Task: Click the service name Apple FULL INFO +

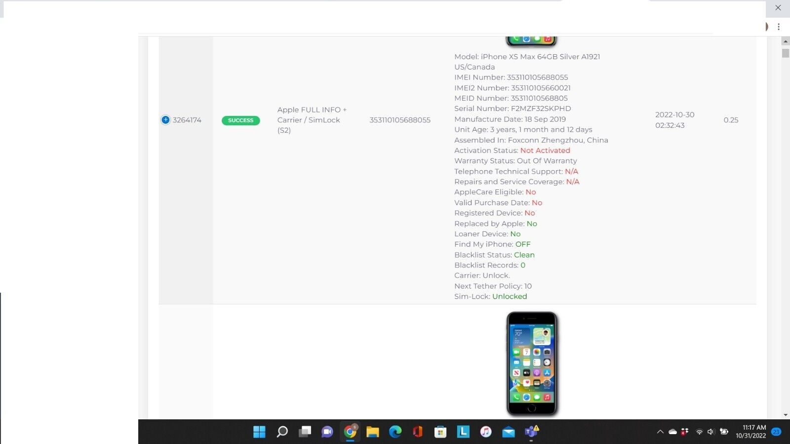Action: 312,110
